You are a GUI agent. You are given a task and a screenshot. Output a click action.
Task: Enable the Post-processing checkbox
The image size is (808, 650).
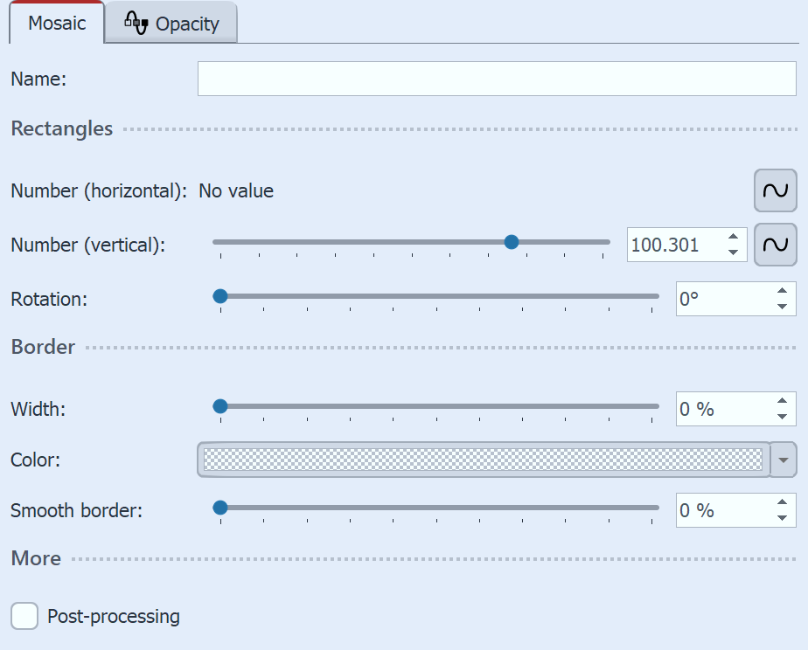click(24, 616)
